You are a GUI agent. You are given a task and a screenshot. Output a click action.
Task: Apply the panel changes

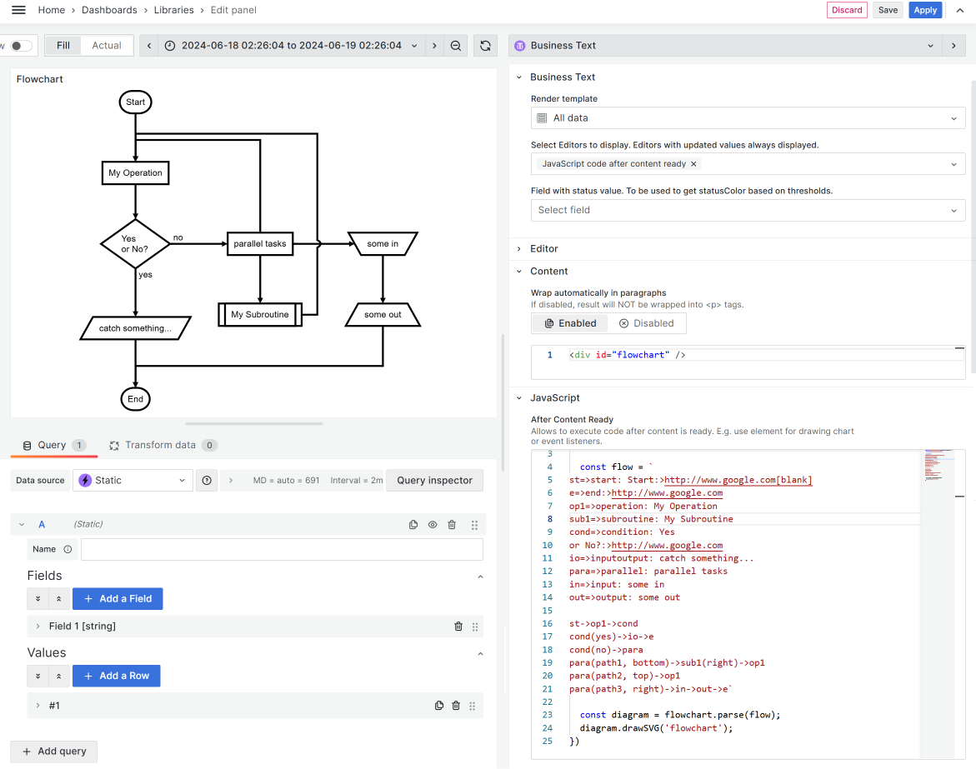click(925, 10)
